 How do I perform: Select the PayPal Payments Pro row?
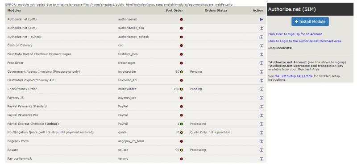pyautogui.click(x=136, y=115)
